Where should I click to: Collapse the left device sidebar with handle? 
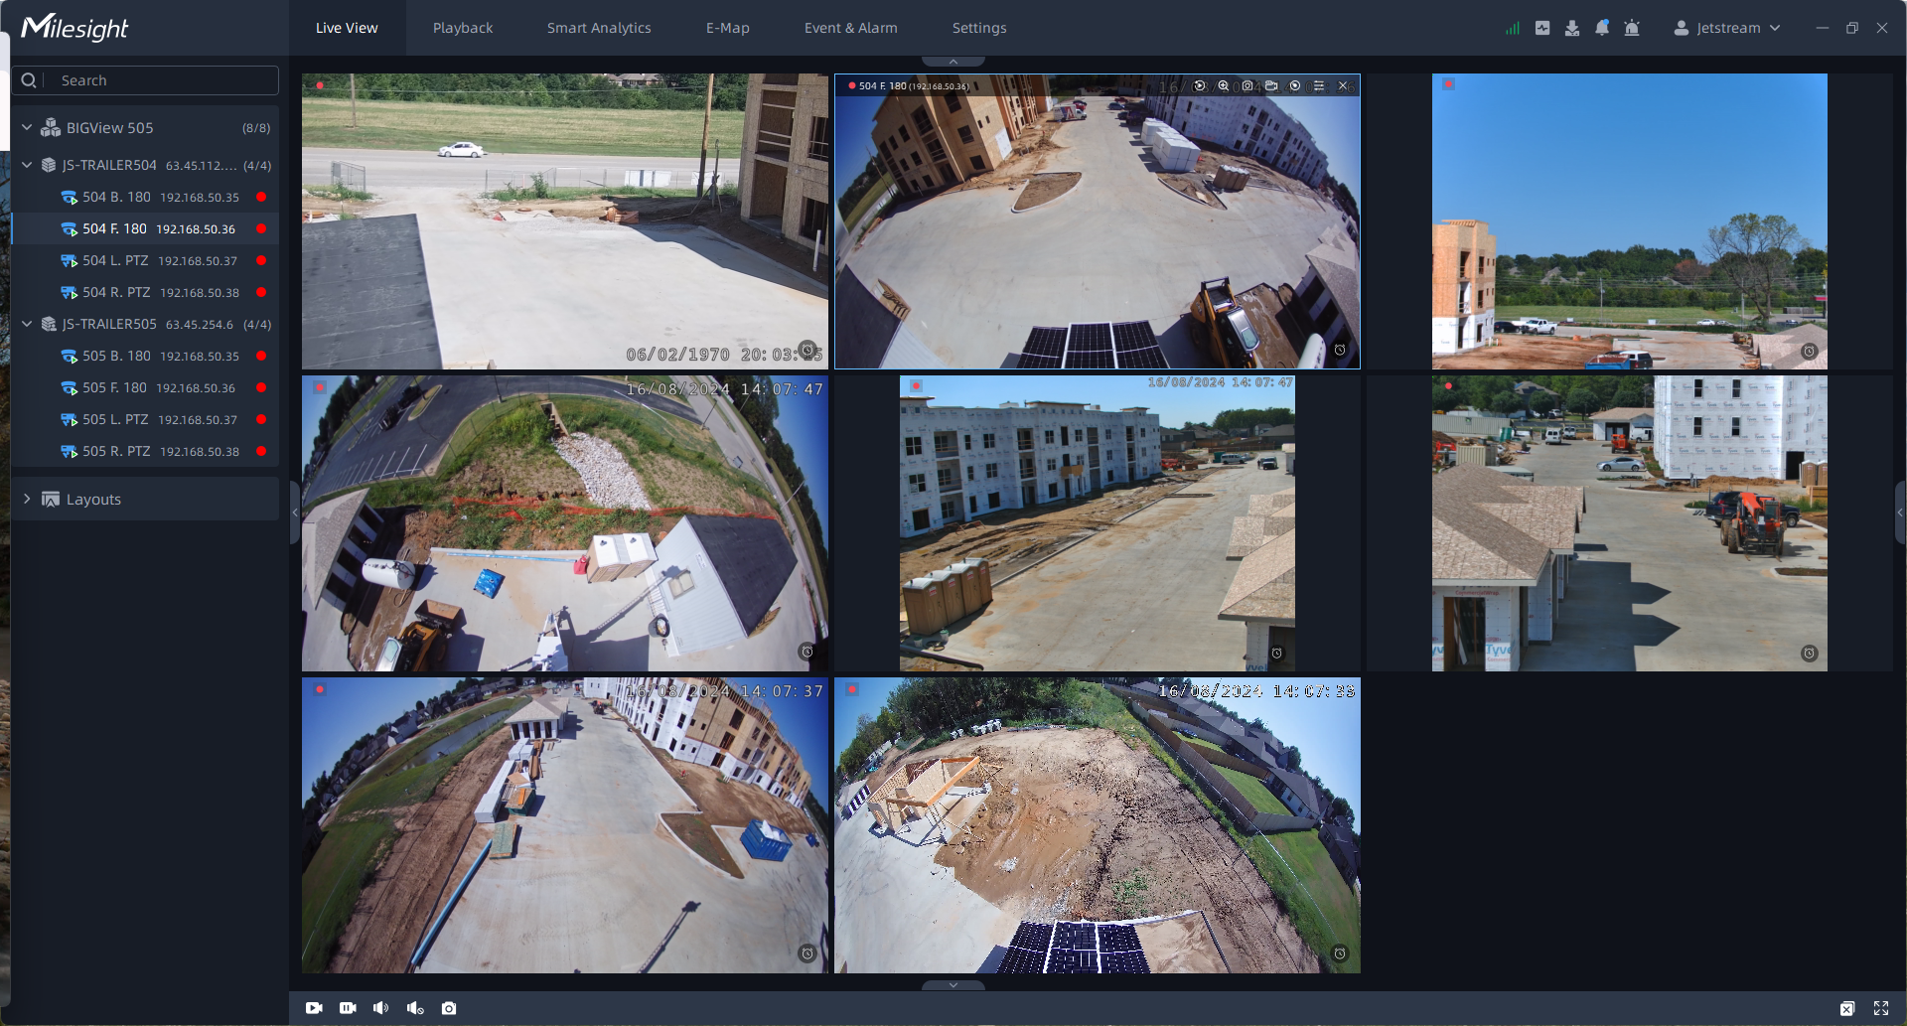(x=294, y=513)
